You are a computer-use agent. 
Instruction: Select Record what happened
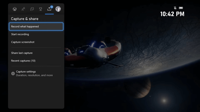(36, 26)
